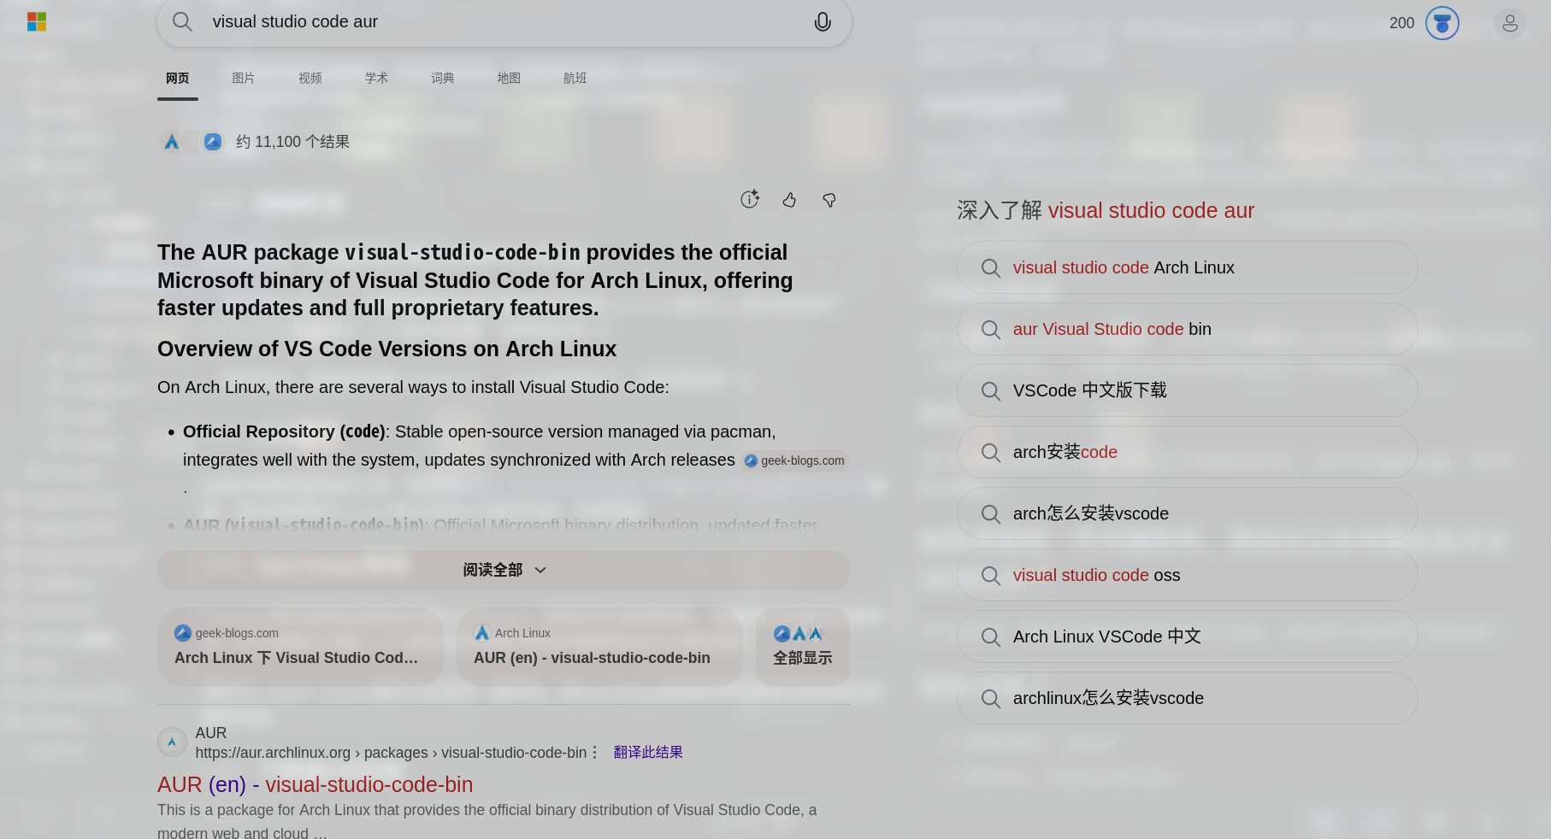This screenshot has height=839, width=1551.
Task: Switch to the 学术 tab
Action: coord(376,78)
